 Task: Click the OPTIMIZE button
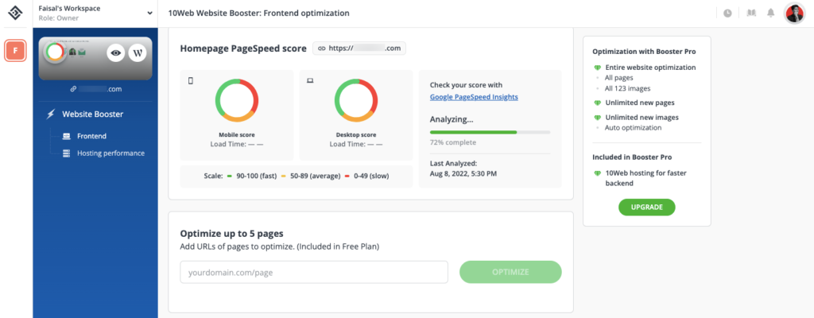(510, 272)
